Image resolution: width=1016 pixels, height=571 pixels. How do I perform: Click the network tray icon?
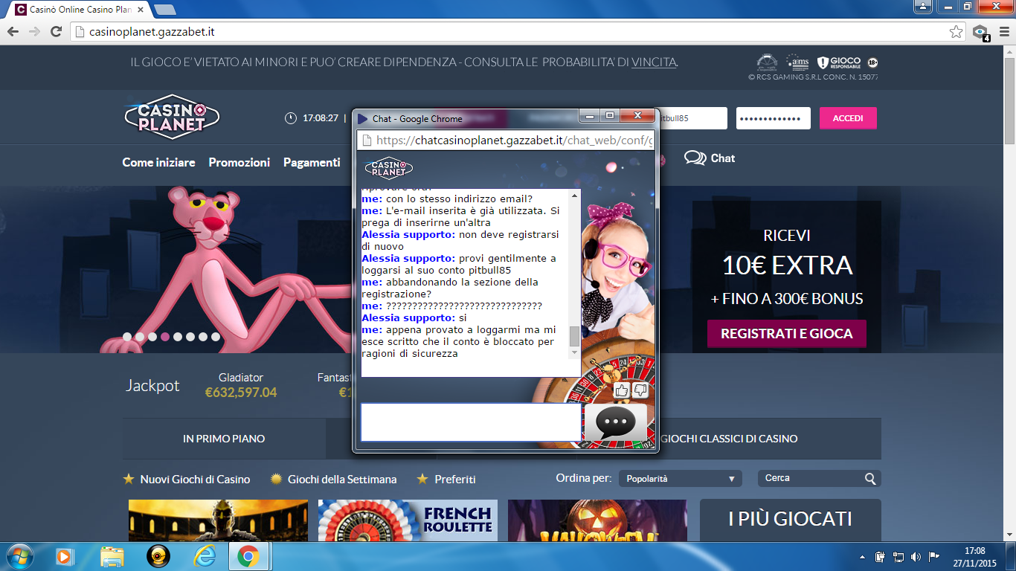coord(898,556)
